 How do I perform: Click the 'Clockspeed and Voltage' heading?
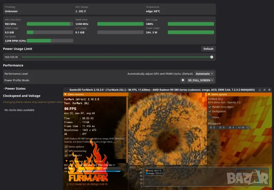tap(22, 96)
